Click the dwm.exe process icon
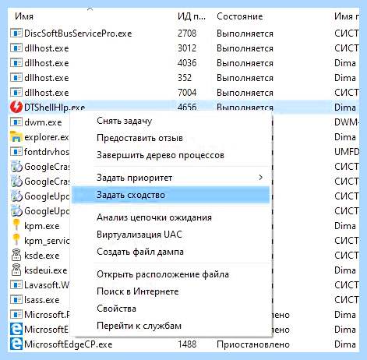 (16, 122)
